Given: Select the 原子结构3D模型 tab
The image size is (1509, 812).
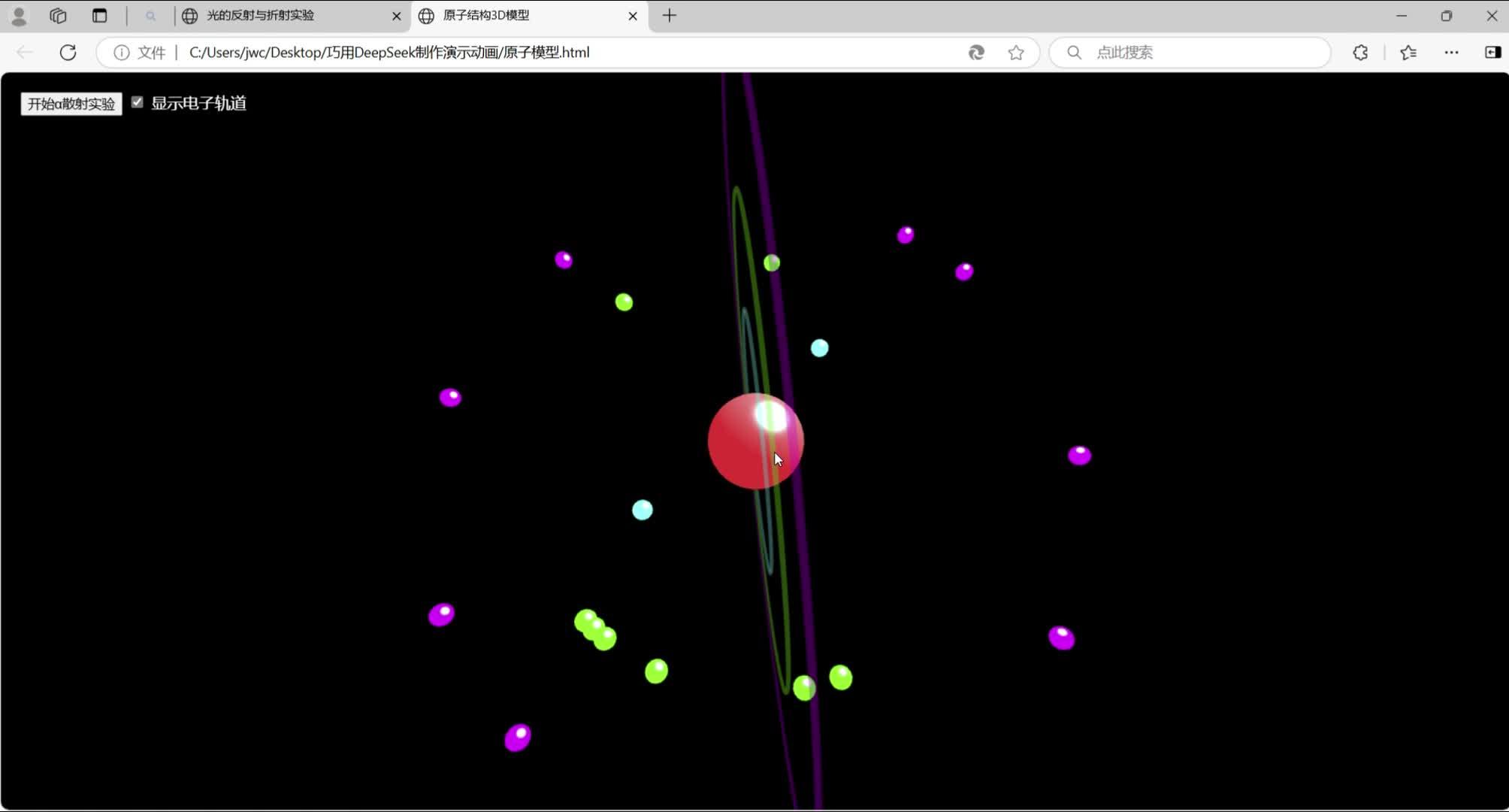Looking at the screenshot, I should tap(485, 16).
